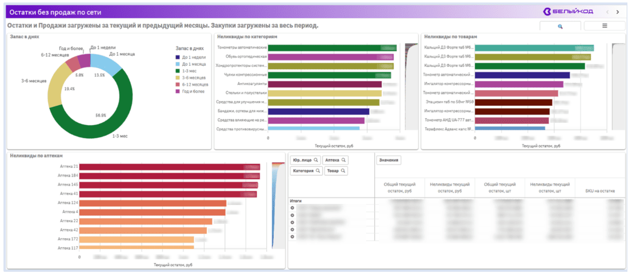The height and width of the screenshot is (277, 632).
Task: Go to next sheet with right arrow
Action: tap(618, 11)
